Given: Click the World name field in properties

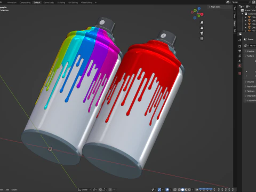Looking at the screenshot, I should coord(253,46).
